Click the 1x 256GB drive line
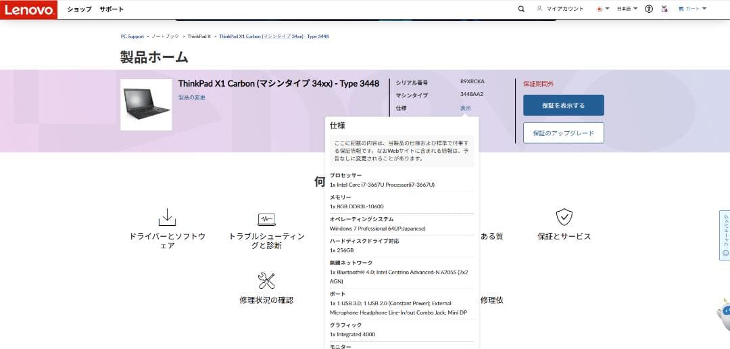This screenshot has height=349, width=730. (342, 250)
